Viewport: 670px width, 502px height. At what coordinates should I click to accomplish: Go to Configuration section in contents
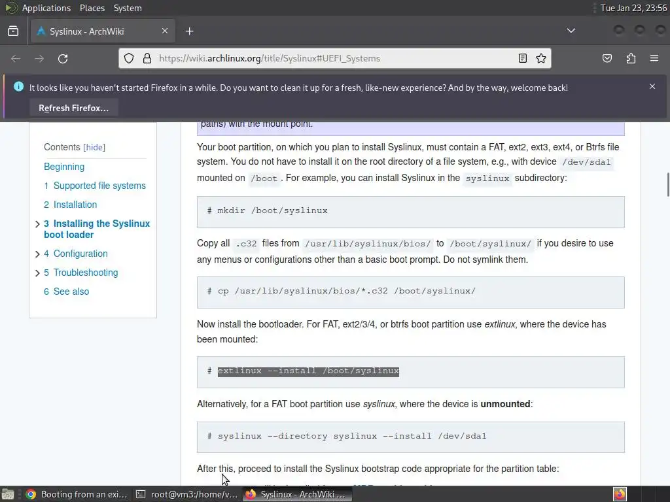point(76,254)
